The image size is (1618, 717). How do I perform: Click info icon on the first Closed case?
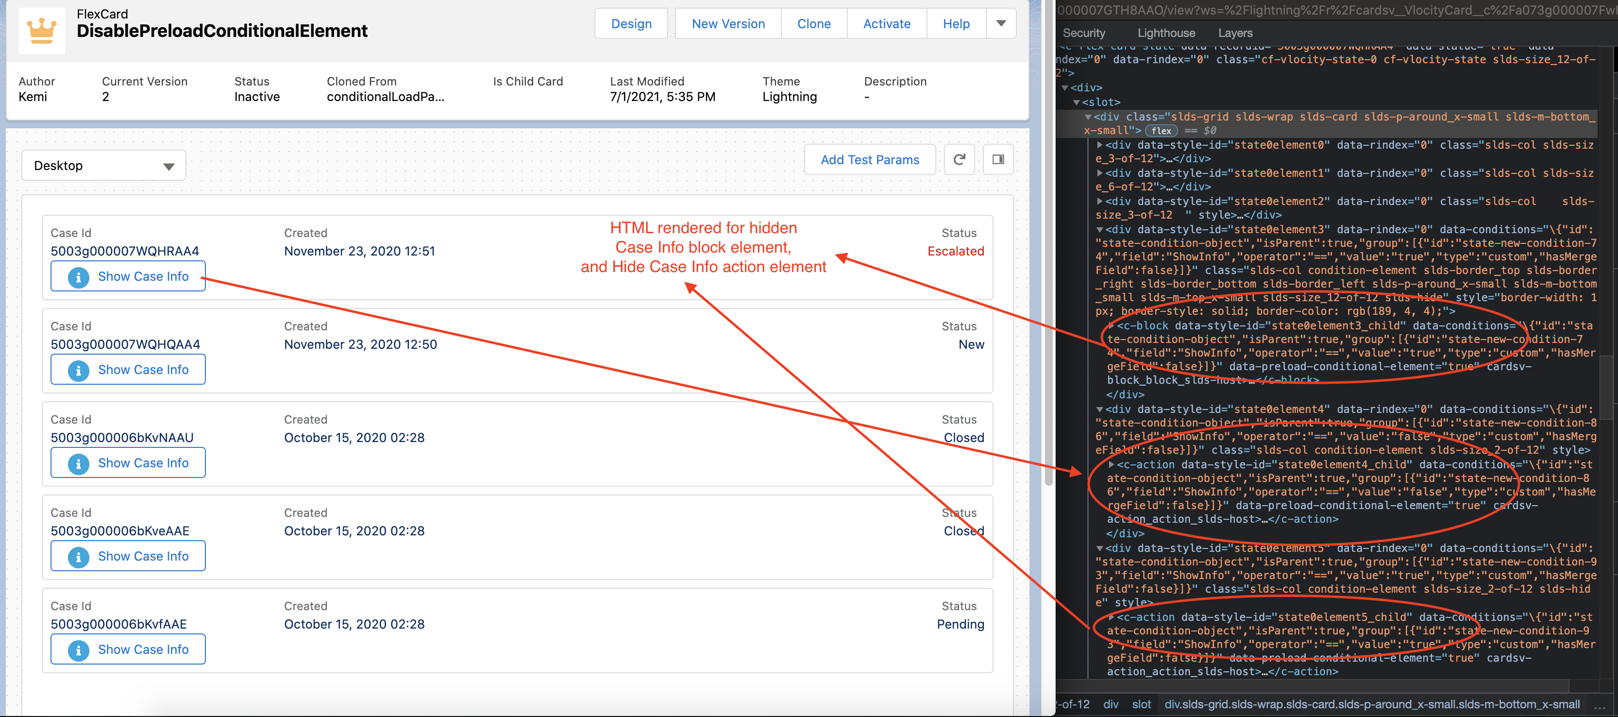[x=78, y=462]
